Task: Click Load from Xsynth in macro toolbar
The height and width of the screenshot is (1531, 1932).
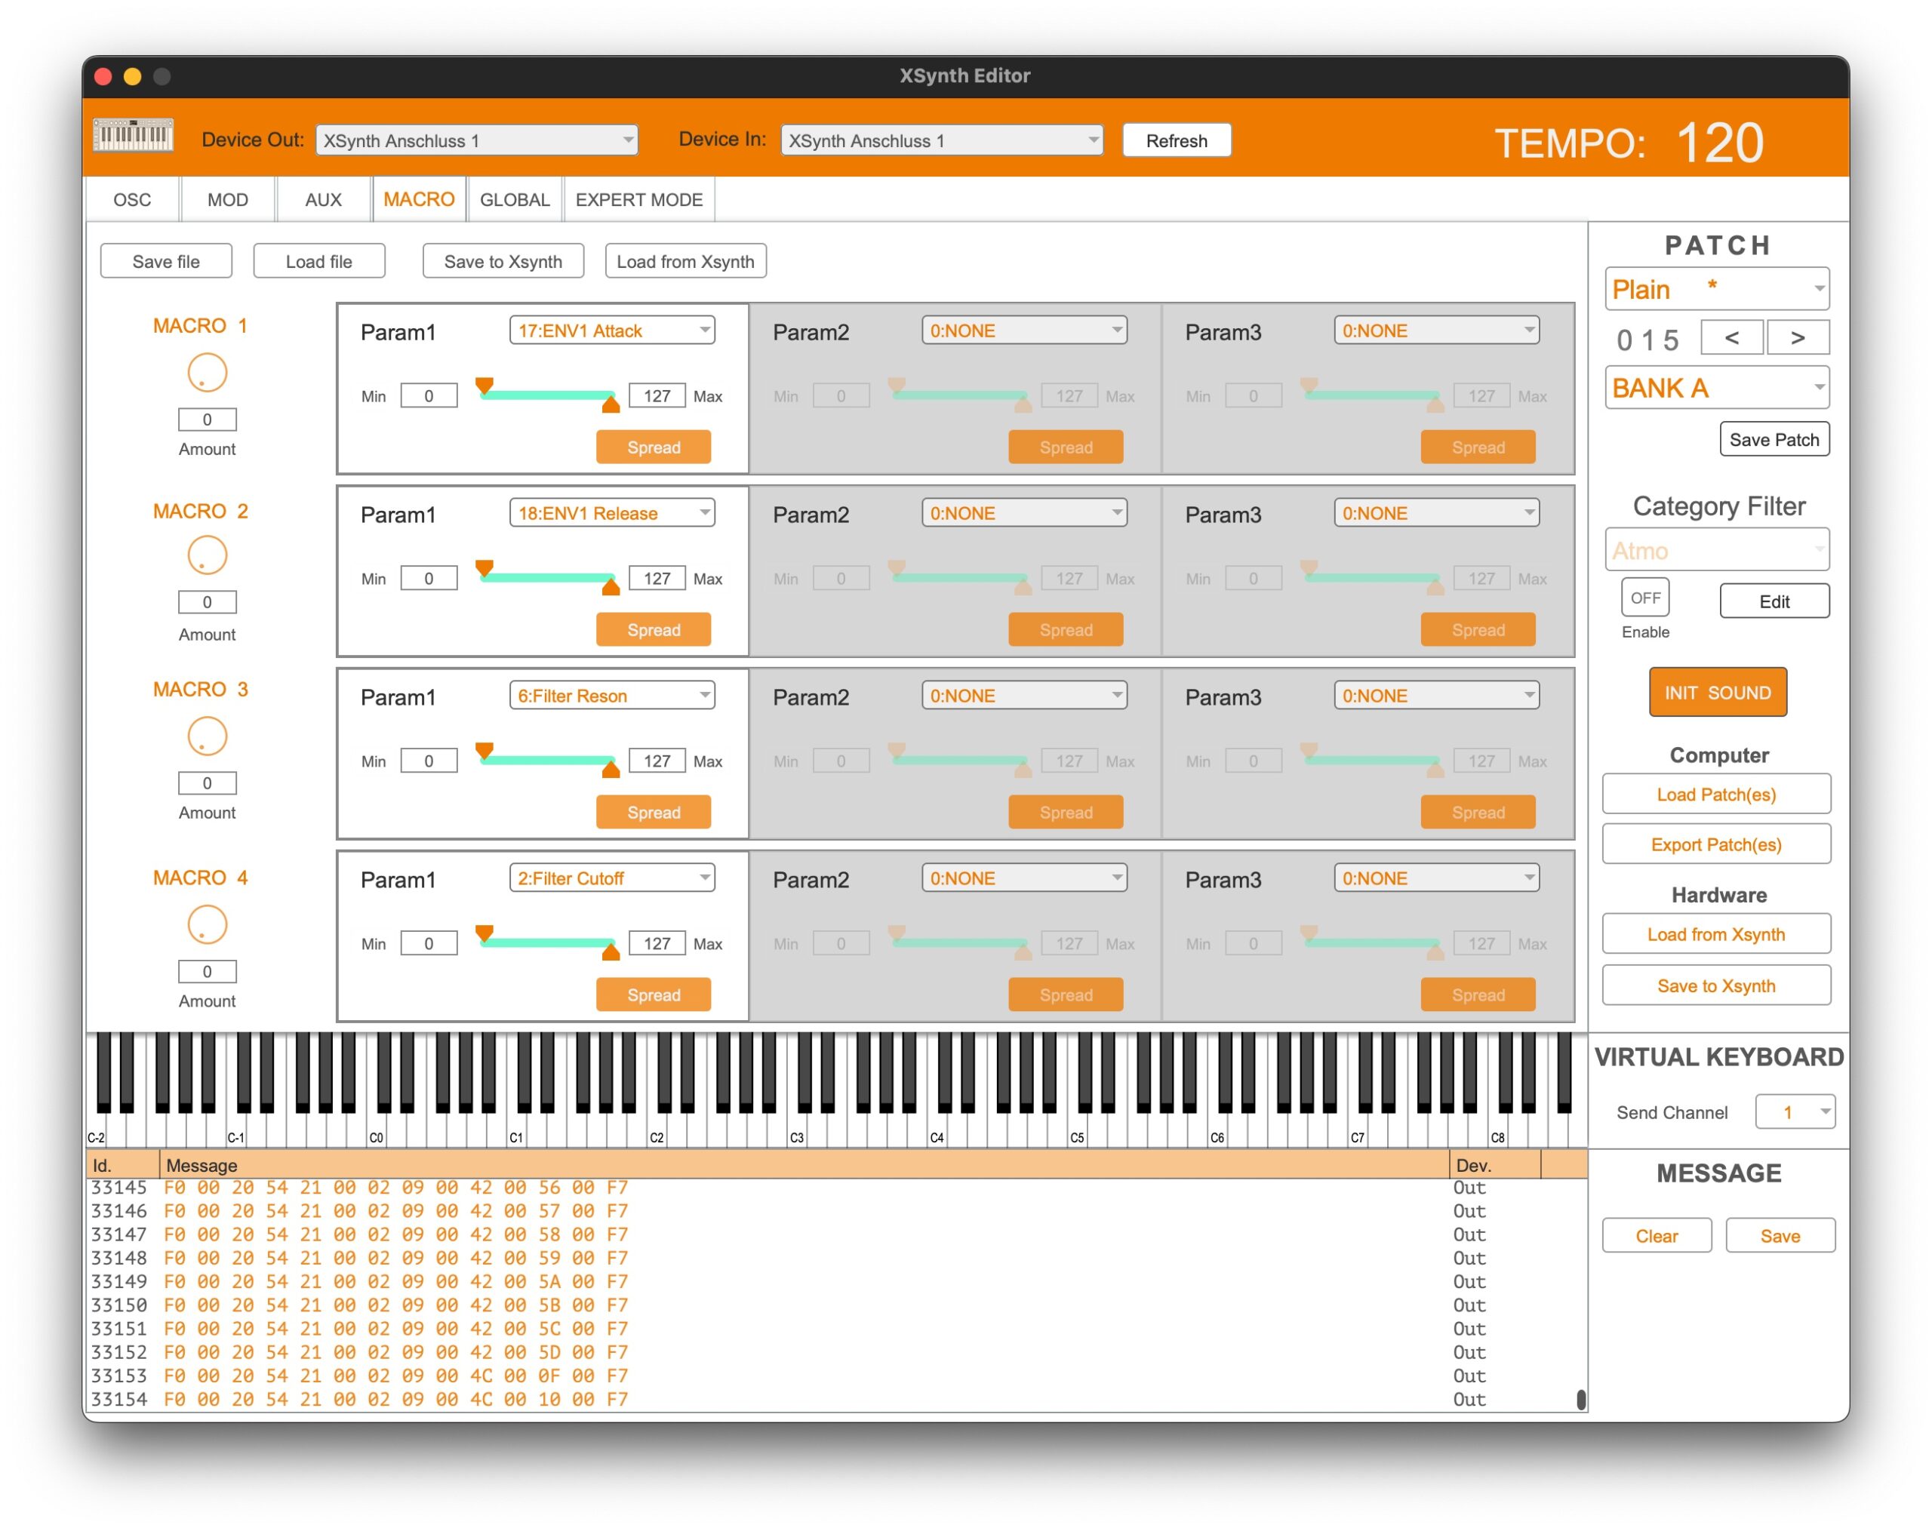Action: [685, 262]
